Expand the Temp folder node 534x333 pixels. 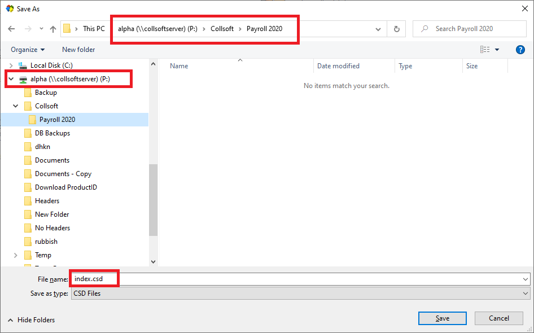click(16, 255)
